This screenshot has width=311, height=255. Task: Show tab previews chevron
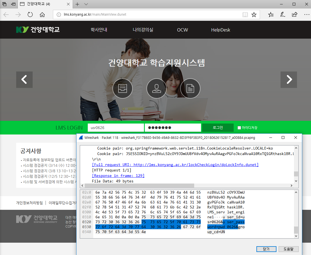click(x=86, y=4)
